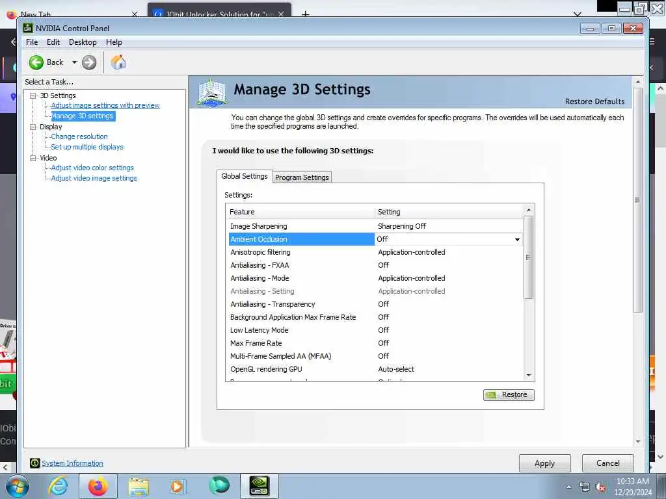Collapse the Video tree node

click(33, 158)
